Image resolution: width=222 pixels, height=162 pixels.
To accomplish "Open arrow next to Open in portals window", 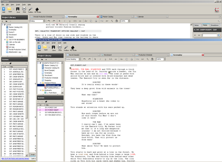I will [13, 9].
